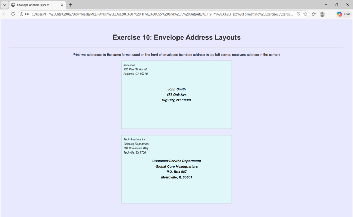This screenshot has width=353, height=217.
Task: Open the browser profile avatar
Action: pyautogui.click(x=322, y=14)
